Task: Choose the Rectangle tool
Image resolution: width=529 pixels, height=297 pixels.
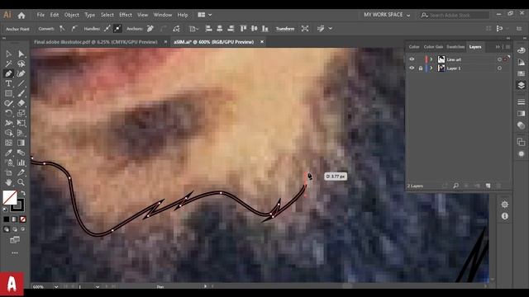Action: (8, 93)
